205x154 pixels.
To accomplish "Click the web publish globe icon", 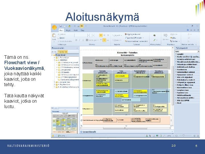I will pyautogui.click(x=154, y=35).
